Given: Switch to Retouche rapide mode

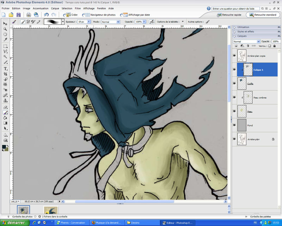Looking at the screenshot, I should 229,15.
